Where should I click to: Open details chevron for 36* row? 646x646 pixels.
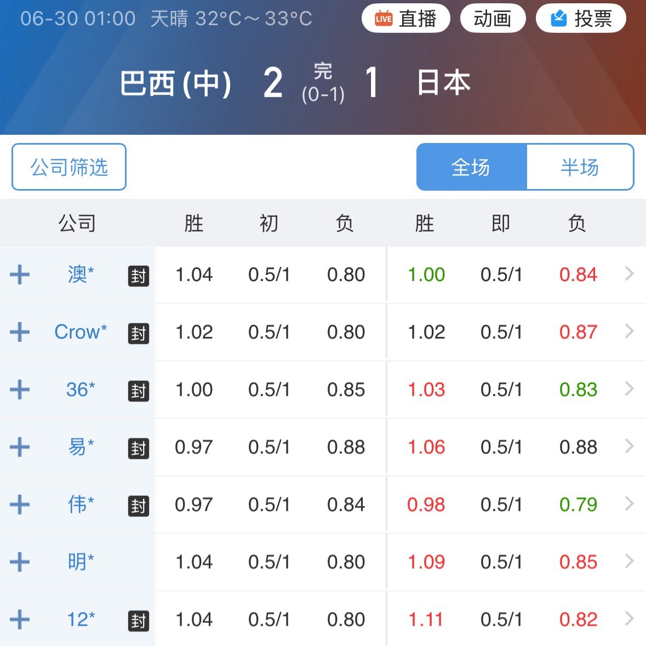[629, 388]
